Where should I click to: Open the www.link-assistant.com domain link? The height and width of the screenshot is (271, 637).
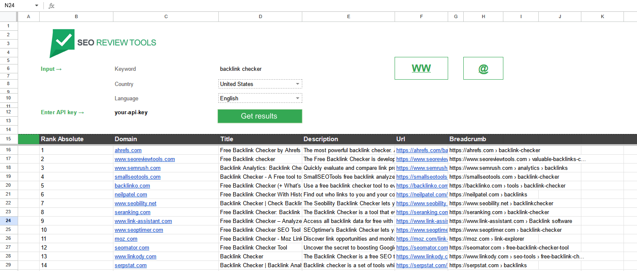143,221
